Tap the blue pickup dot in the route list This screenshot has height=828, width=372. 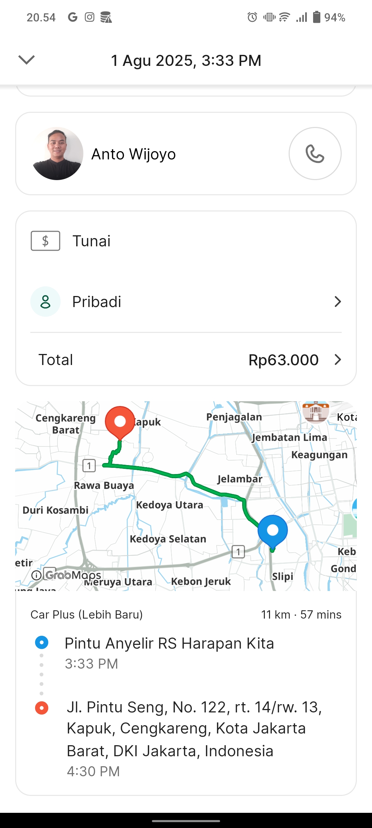click(42, 642)
